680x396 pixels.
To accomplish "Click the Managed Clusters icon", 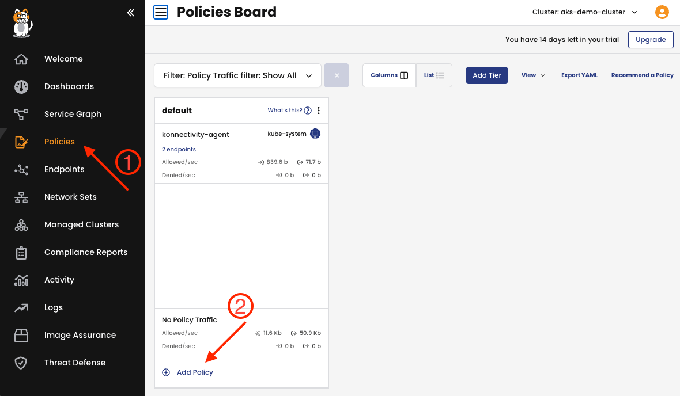I will 21,225.
